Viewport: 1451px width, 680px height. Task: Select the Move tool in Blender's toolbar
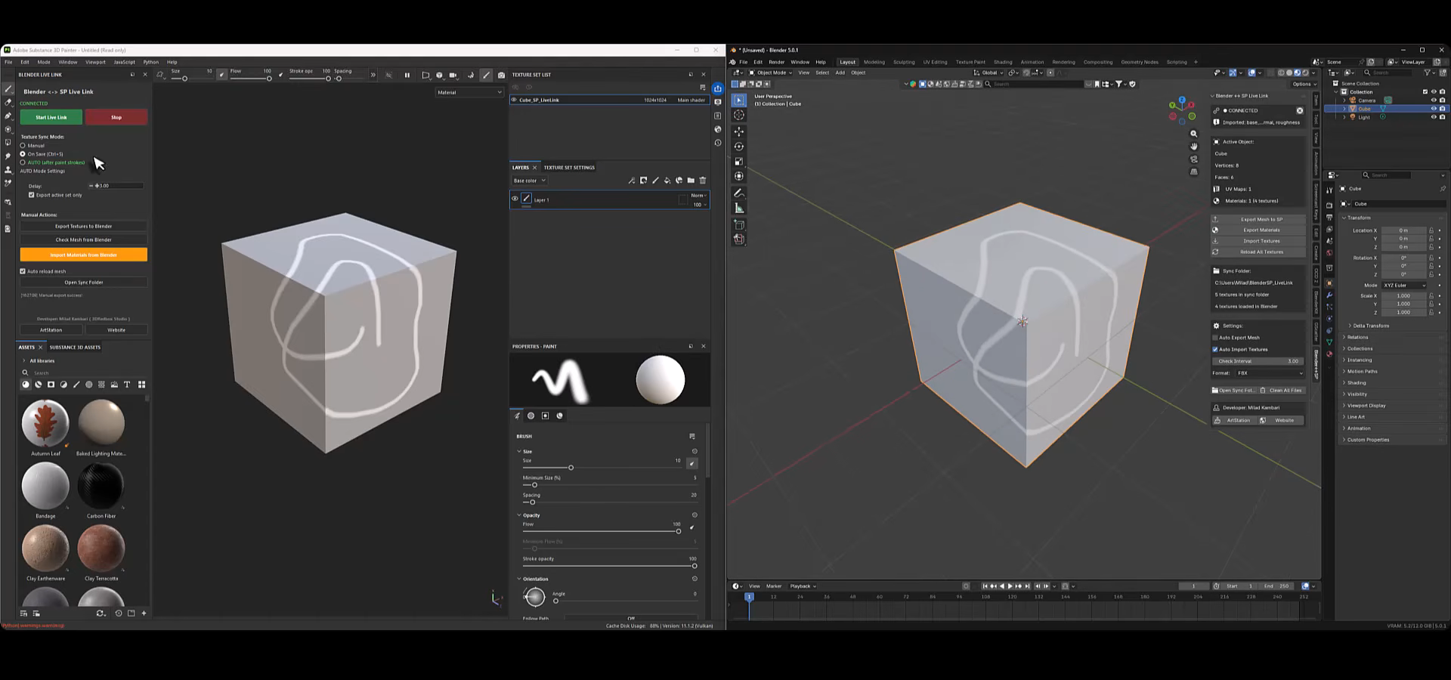(x=739, y=131)
